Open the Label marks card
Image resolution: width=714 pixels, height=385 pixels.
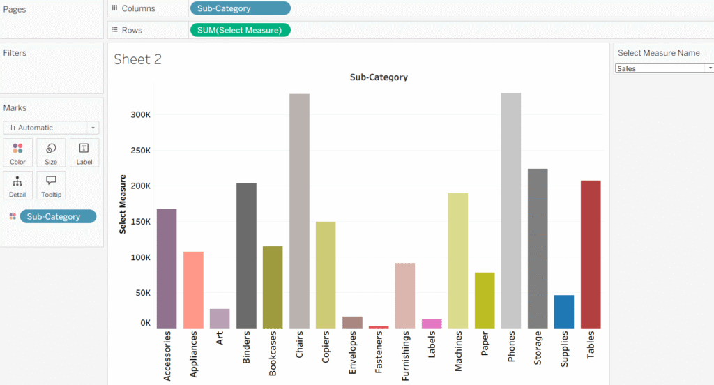click(x=84, y=152)
